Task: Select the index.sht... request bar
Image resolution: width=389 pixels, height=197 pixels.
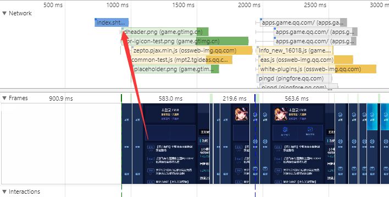Action: pos(112,22)
